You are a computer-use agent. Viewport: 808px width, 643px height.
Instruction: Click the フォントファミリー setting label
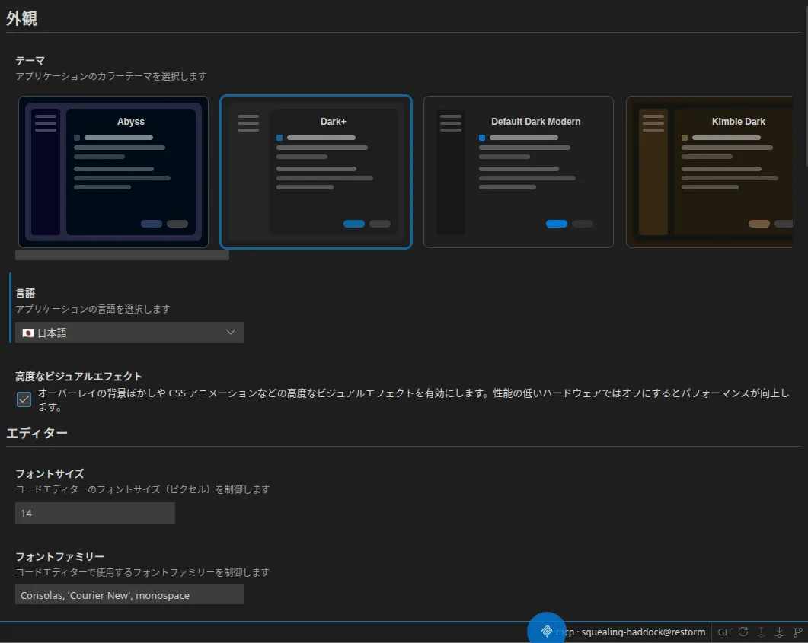[x=59, y=556]
